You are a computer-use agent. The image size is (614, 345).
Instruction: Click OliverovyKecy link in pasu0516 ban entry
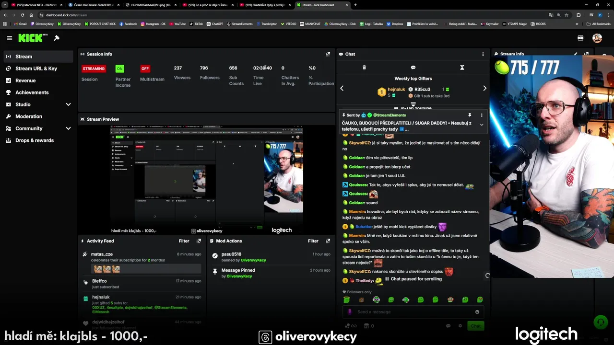pyautogui.click(x=253, y=260)
